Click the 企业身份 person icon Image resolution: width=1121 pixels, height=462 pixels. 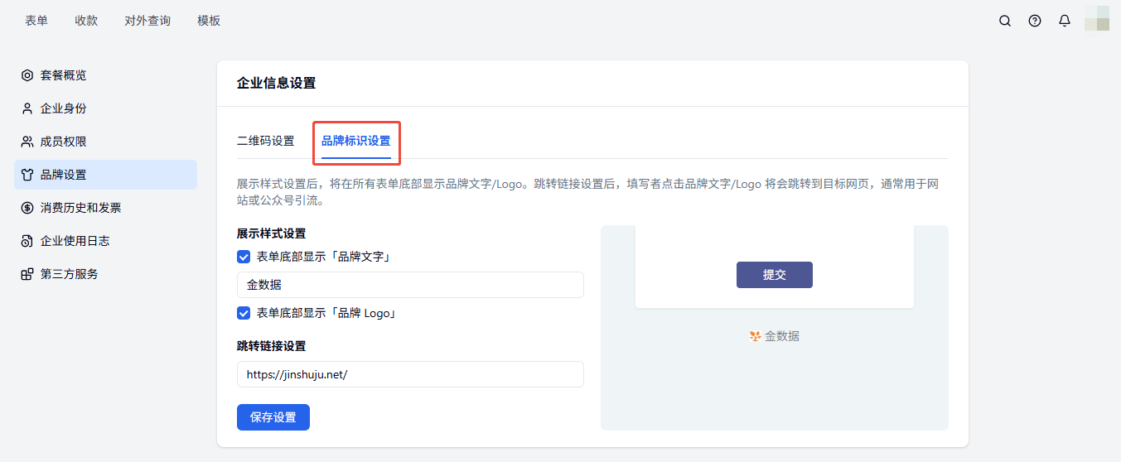click(x=27, y=108)
